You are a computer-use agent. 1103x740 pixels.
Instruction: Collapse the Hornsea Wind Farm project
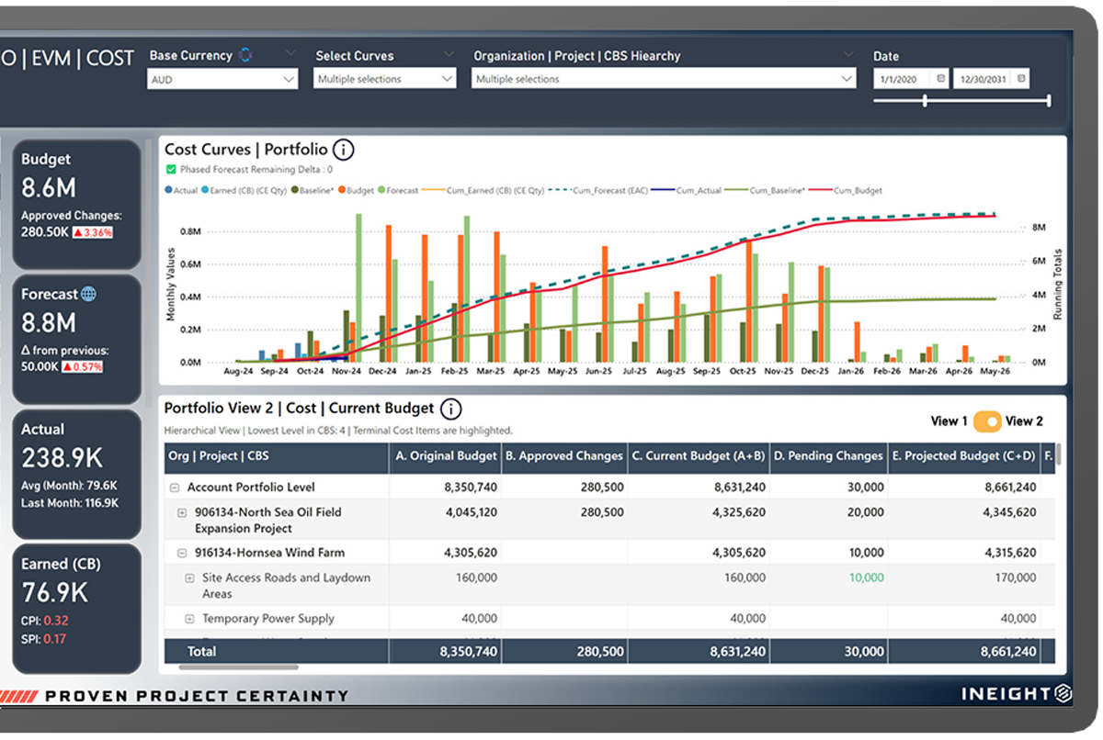182,553
